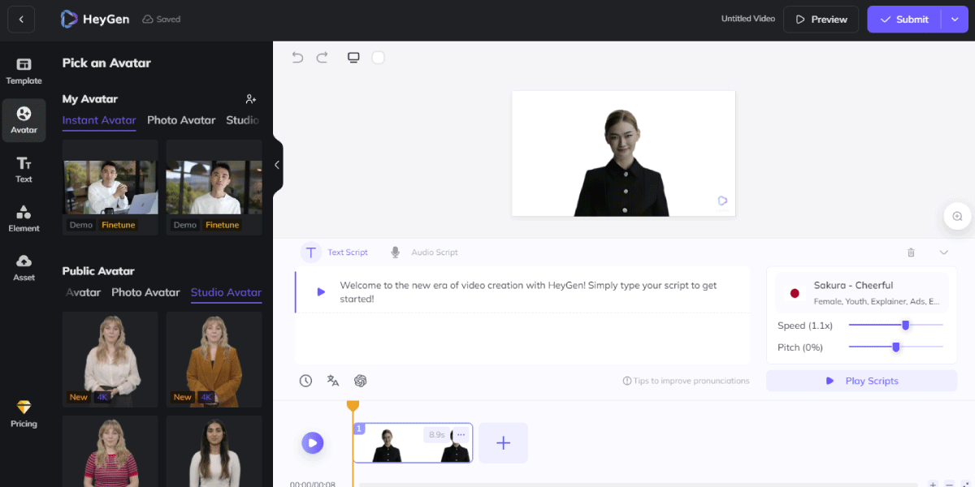Go back with the left arrow button

coord(21,19)
